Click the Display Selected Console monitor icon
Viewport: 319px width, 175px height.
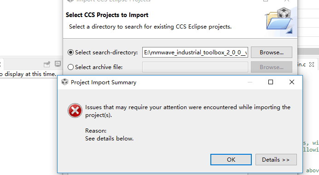click(x=58, y=64)
